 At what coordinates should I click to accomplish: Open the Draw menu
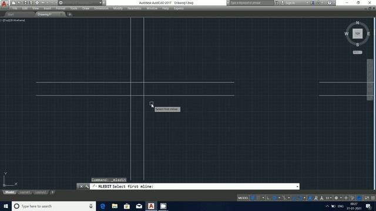coord(86,8)
